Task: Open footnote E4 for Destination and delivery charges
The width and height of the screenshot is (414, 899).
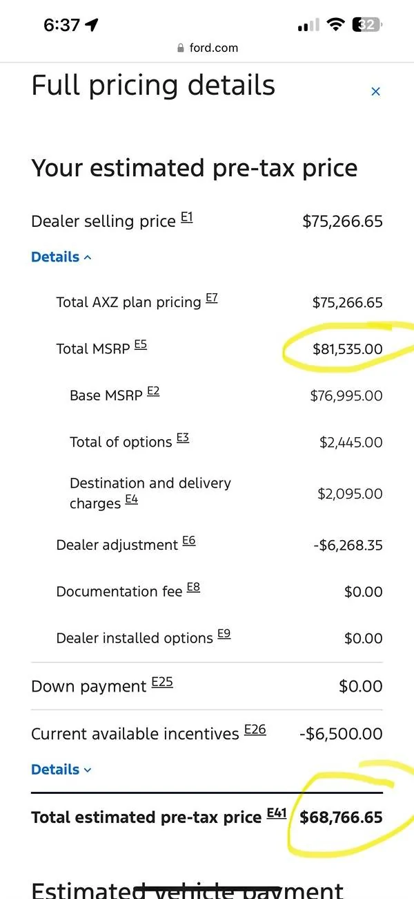Action: coord(131,500)
